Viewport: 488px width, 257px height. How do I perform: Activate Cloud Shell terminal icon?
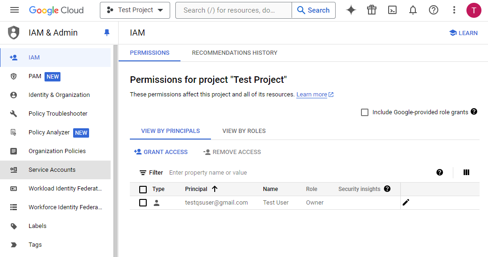tap(392, 10)
